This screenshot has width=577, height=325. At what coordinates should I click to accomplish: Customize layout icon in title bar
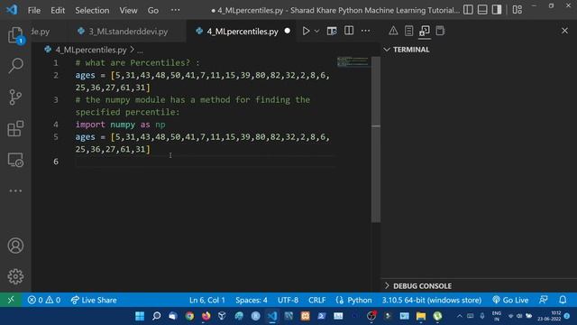[x=517, y=10]
